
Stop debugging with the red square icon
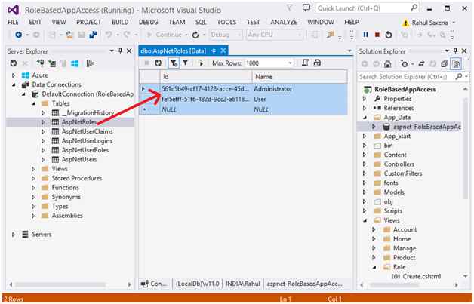377,35
